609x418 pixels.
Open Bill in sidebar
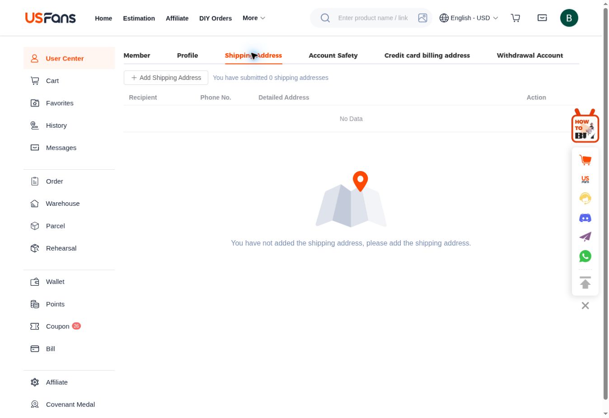coord(69,349)
